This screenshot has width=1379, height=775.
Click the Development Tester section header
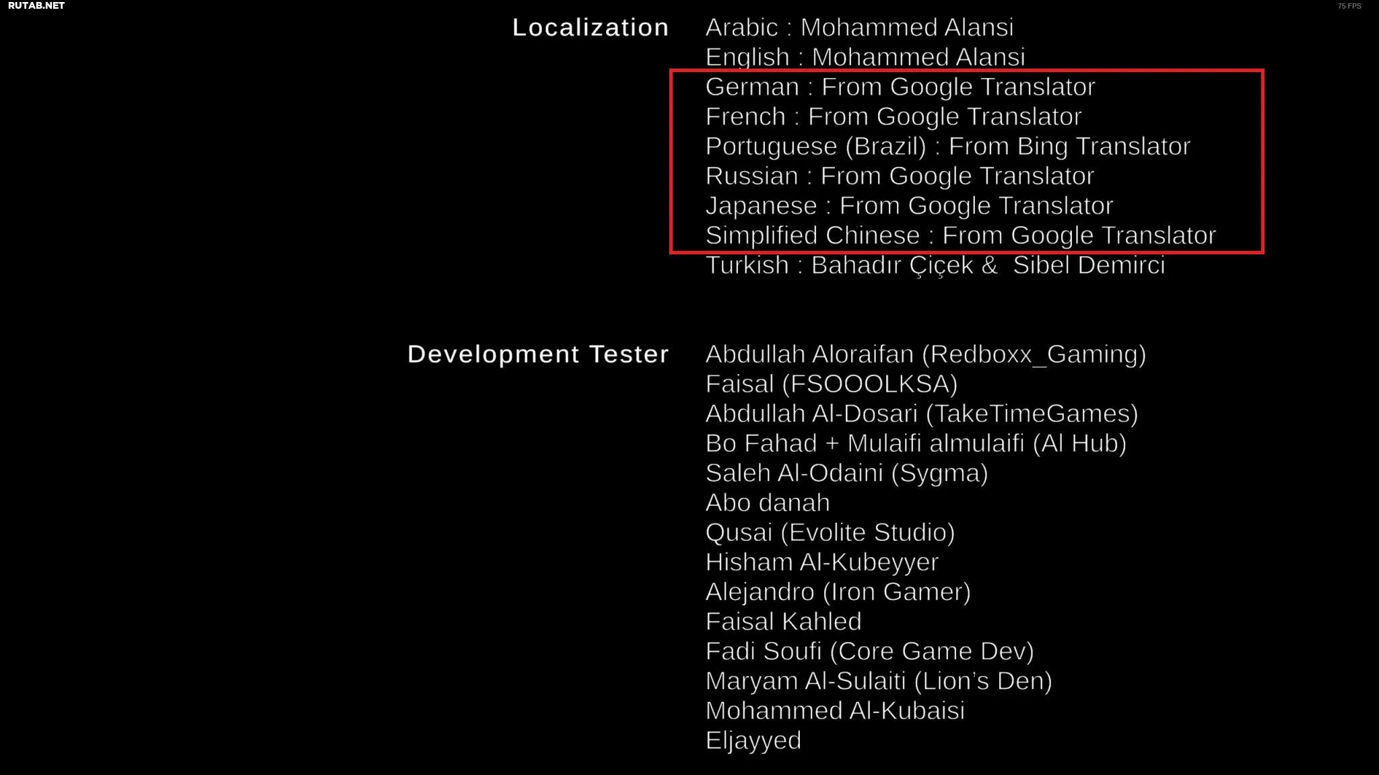click(x=537, y=353)
